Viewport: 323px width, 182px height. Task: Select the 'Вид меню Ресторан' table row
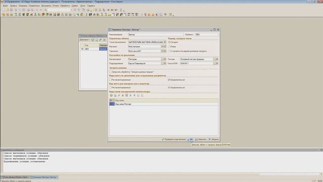pyautogui.click(x=164, y=104)
